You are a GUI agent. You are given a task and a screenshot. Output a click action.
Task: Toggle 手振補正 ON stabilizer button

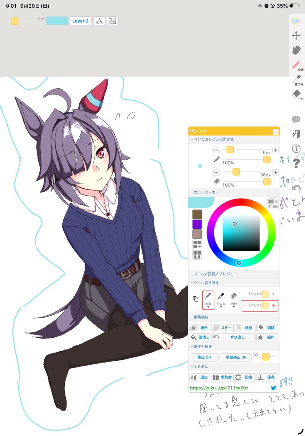tap(236, 357)
